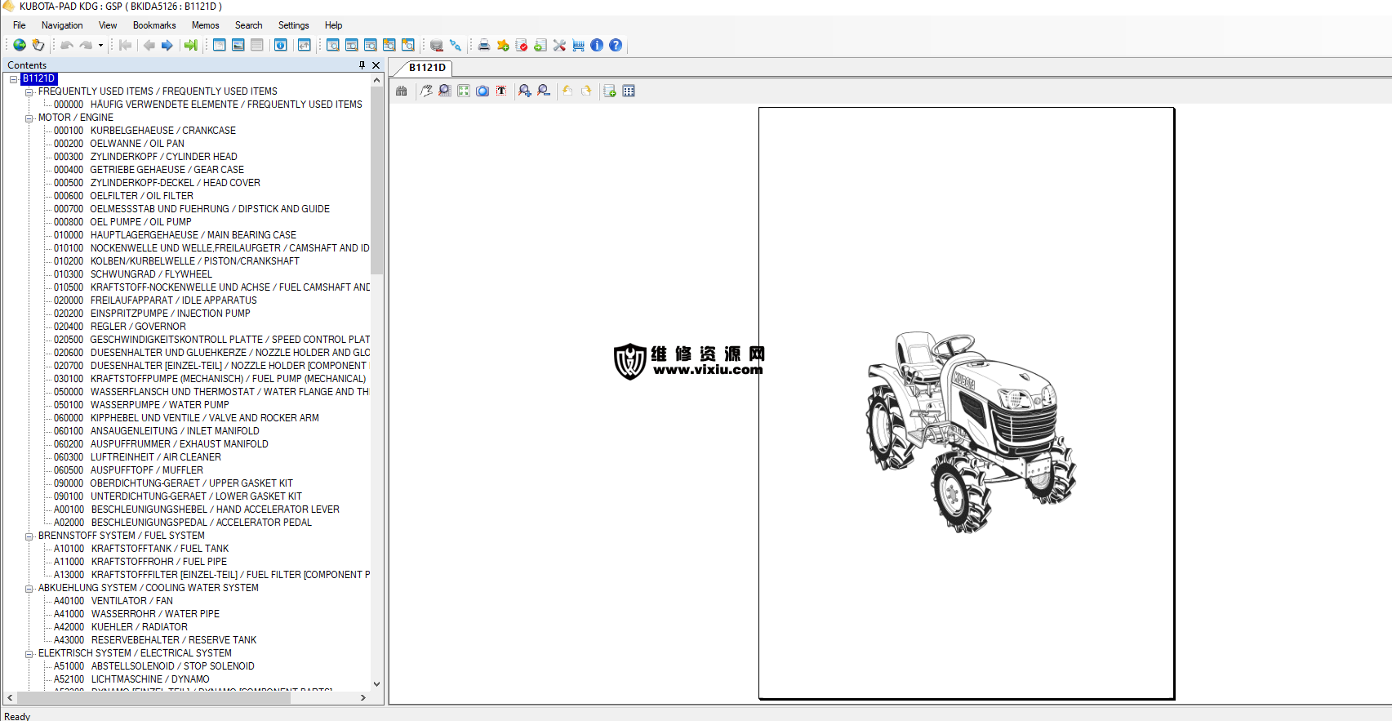Click the binoculars find icon
The width and height of the screenshot is (1392, 721).
pos(402,91)
